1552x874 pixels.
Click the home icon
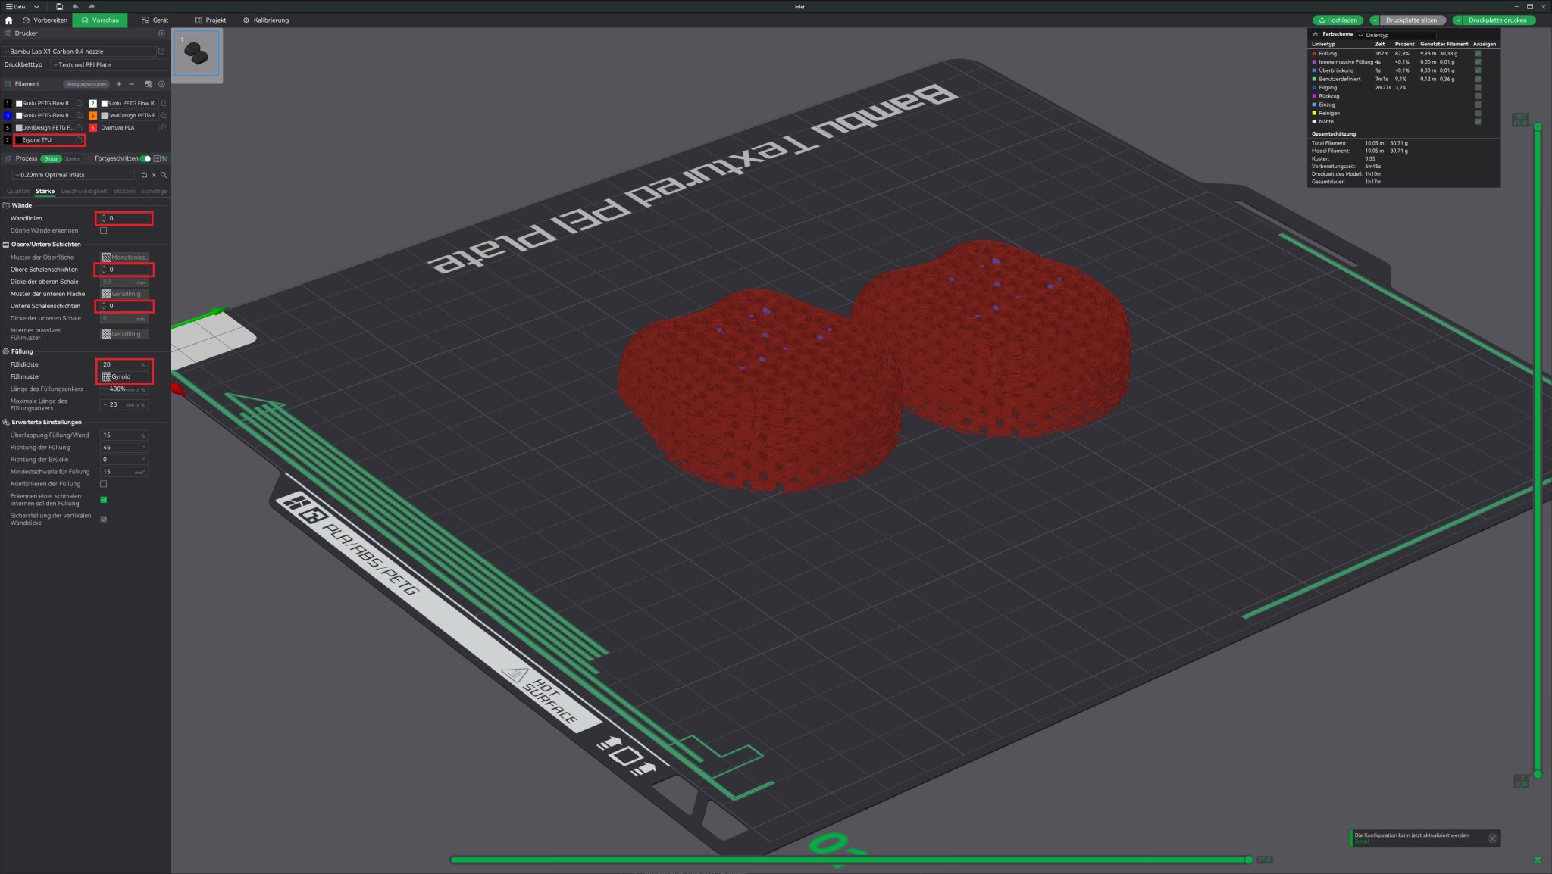[9, 20]
